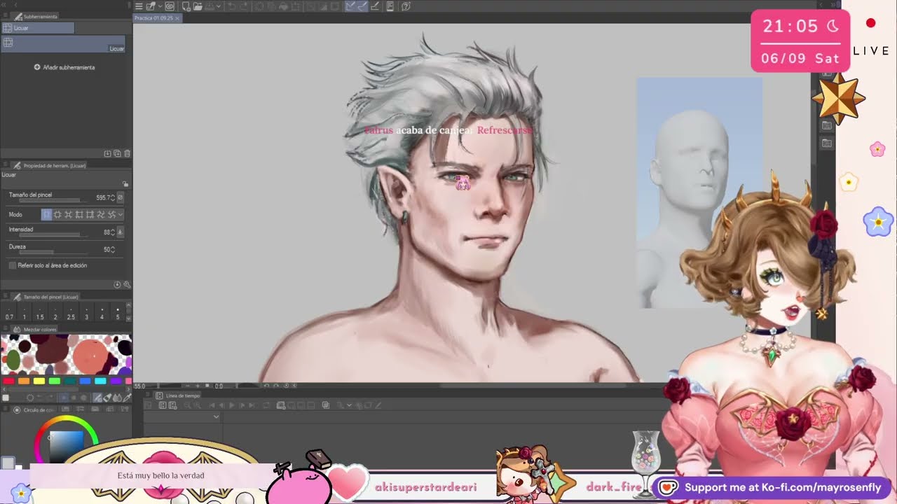Screen dimensions: 897x504
Task: Toggle the pen snap icon in top toolbar
Action: tap(350, 6)
